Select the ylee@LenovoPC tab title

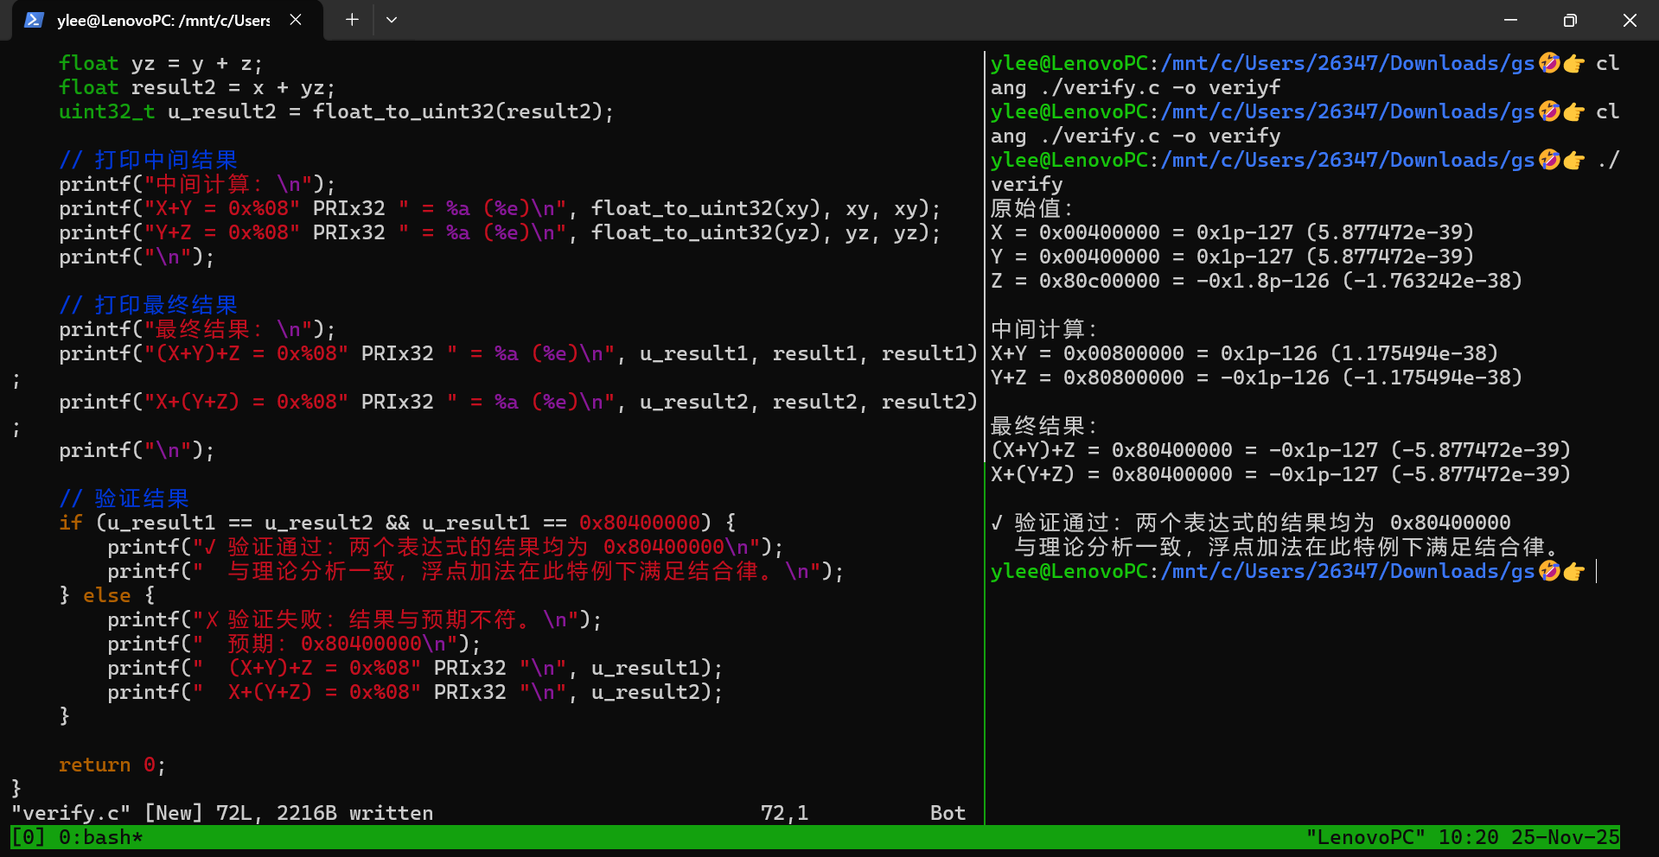click(x=163, y=21)
